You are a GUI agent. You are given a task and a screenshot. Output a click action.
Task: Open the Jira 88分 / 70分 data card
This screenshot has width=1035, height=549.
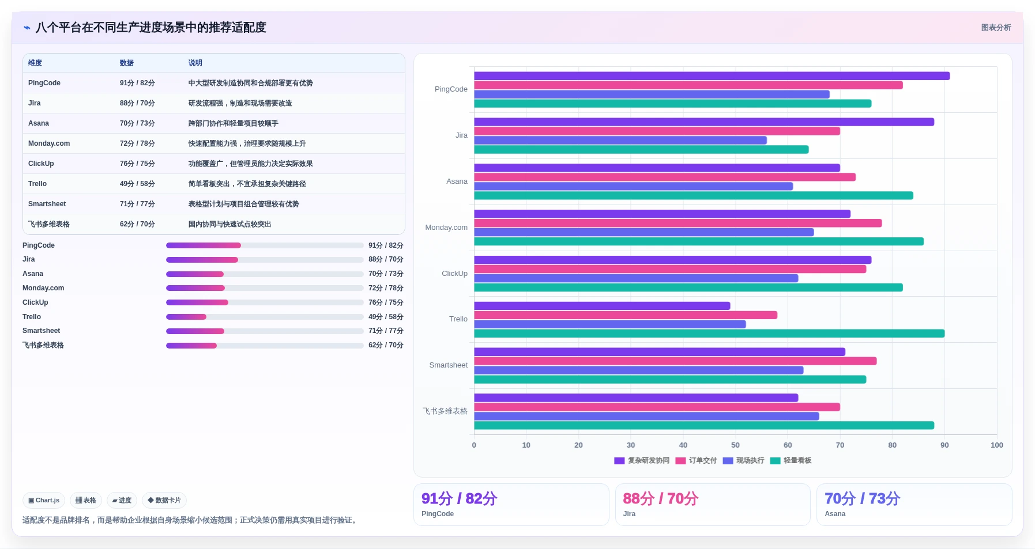pos(713,505)
